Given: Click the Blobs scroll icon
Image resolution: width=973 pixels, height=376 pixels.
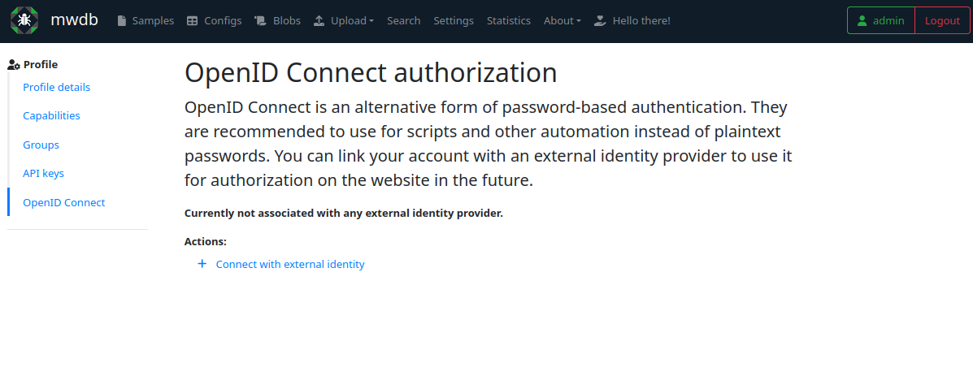Looking at the screenshot, I should tap(260, 20).
